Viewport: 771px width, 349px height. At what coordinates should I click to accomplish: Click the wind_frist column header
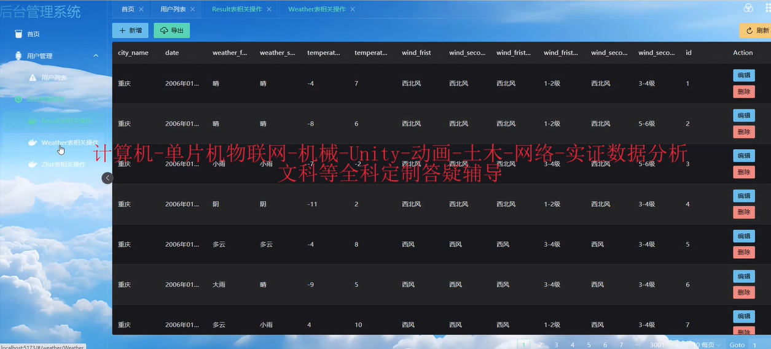(x=417, y=53)
